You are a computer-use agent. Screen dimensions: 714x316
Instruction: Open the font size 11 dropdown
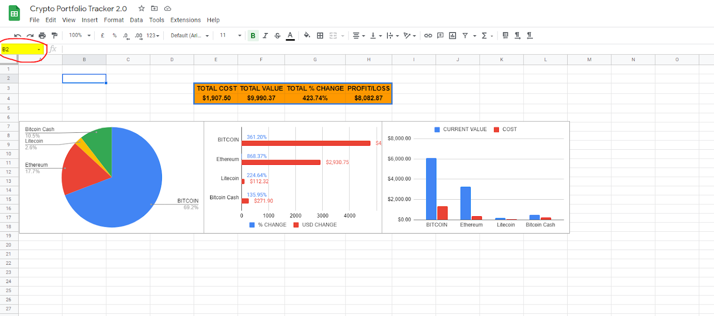point(230,36)
